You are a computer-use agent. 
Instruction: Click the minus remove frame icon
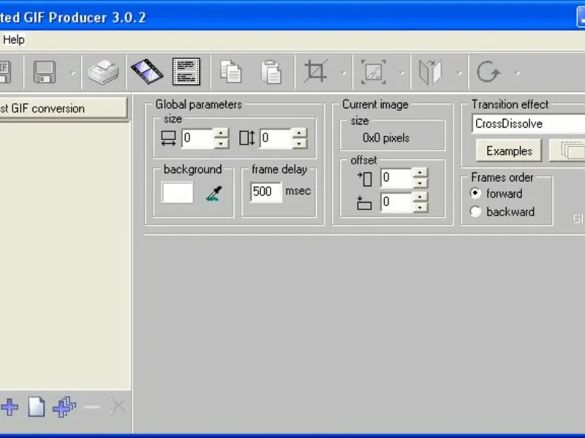pyautogui.click(x=92, y=407)
